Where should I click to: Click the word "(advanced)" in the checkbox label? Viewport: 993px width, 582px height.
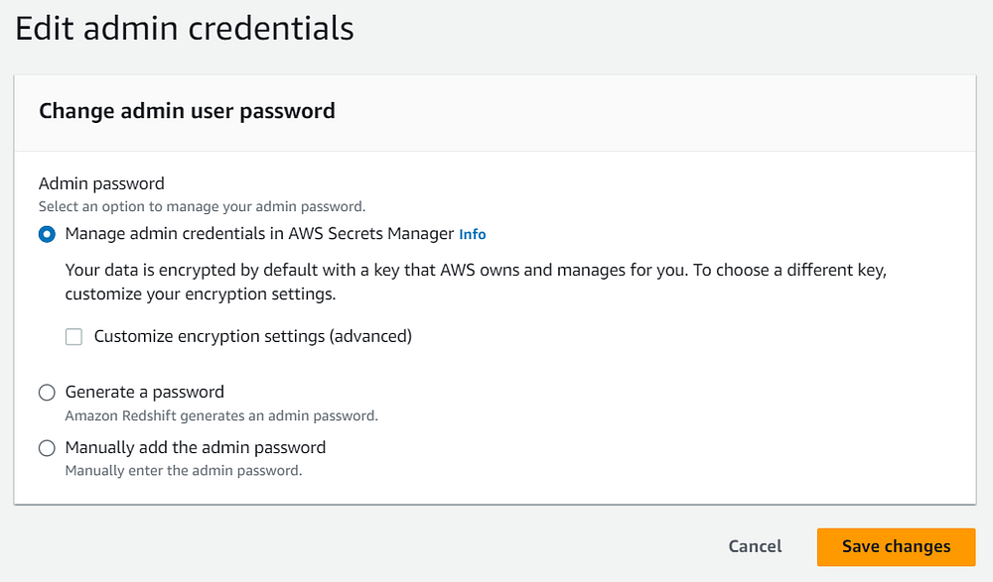(369, 336)
